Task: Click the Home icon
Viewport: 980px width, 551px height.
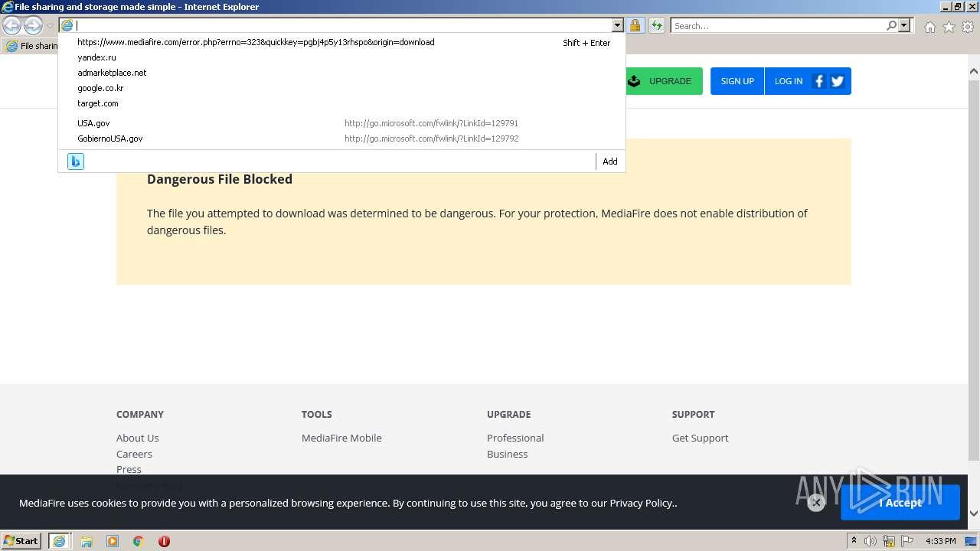Action: pos(929,27)
